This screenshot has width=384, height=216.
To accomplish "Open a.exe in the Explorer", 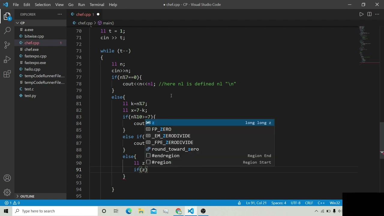I will 40,30.
